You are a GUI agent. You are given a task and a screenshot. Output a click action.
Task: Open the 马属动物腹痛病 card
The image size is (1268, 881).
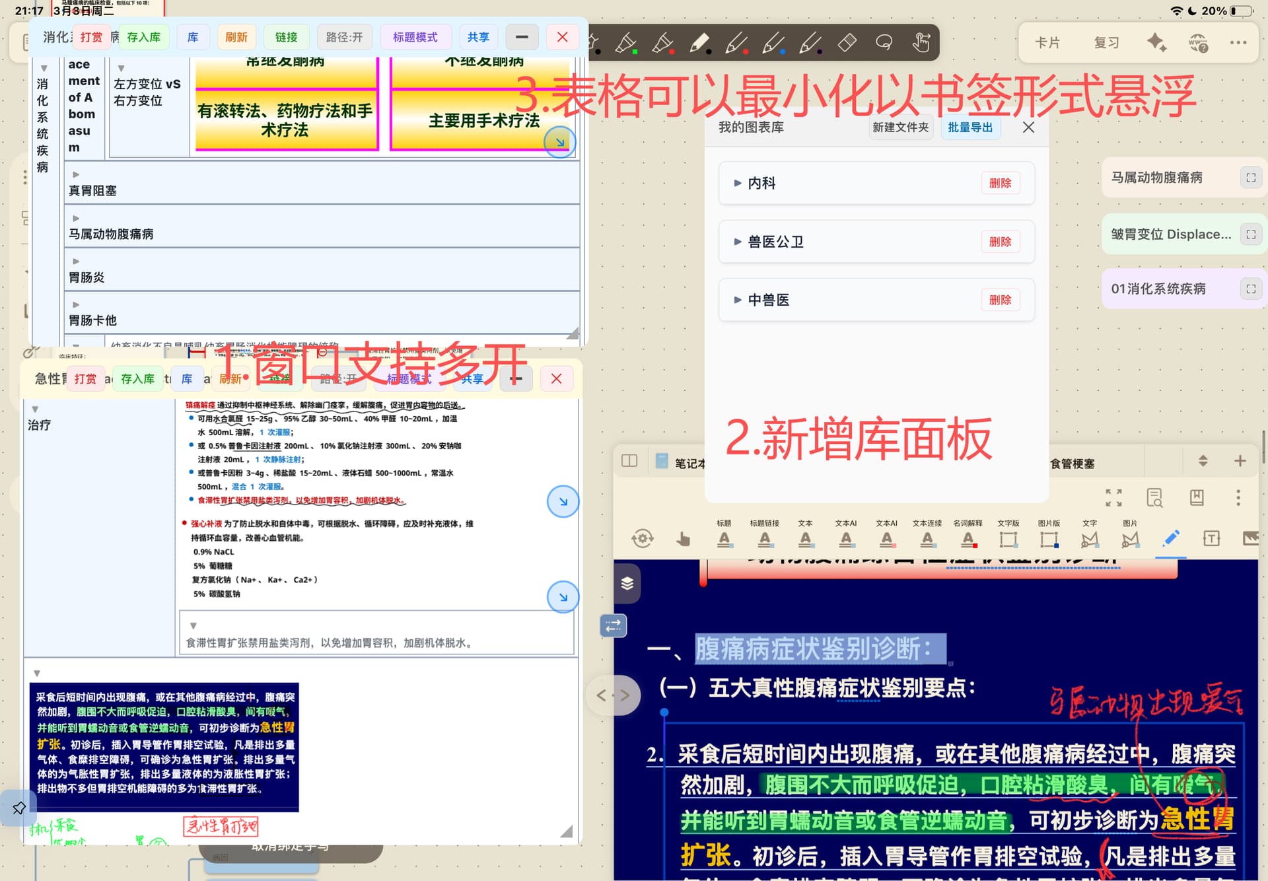tap(1157, 178)
